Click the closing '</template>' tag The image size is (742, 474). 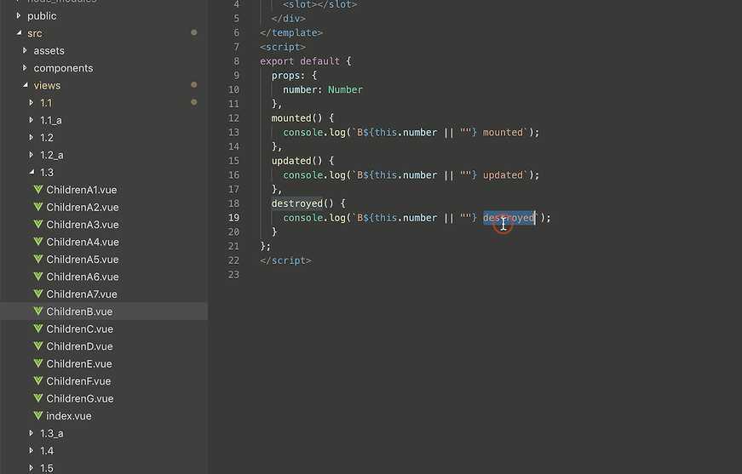tap(291, 32)
